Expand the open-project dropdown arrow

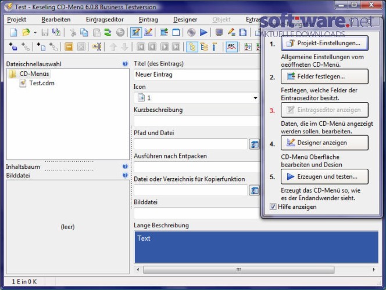[35, 32]
